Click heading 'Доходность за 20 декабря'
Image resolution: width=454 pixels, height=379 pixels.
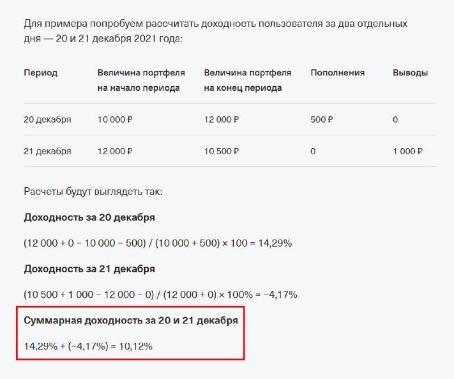(x=89, y=217)
